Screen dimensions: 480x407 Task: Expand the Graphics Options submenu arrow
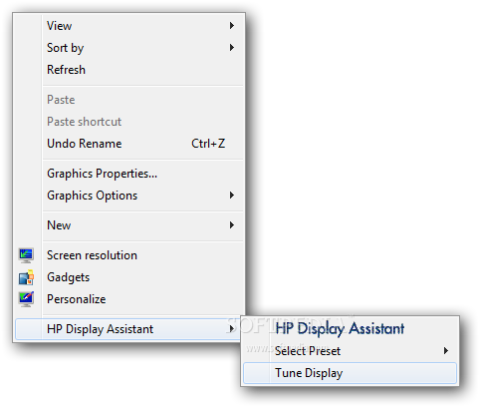(x=232, y=196)
